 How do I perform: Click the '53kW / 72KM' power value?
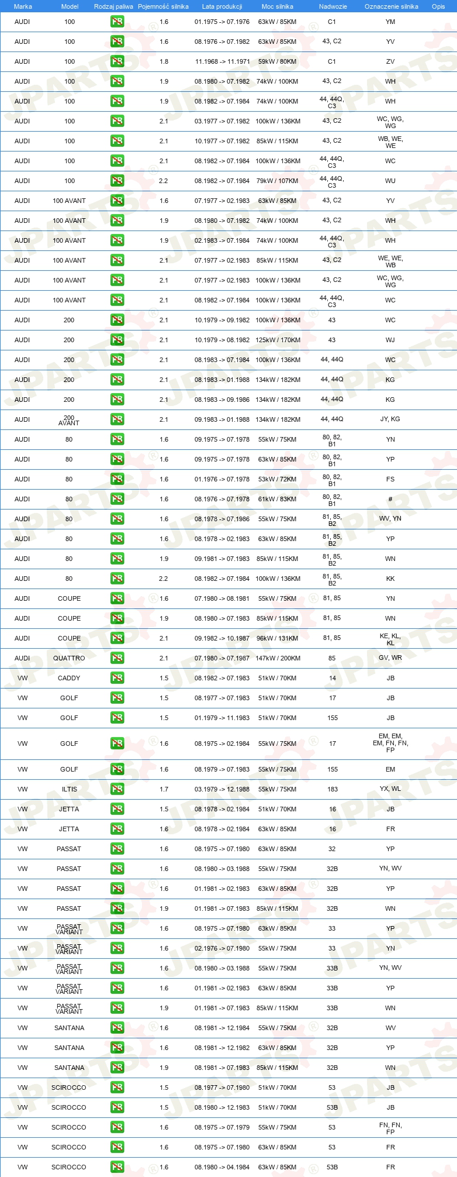278,479
